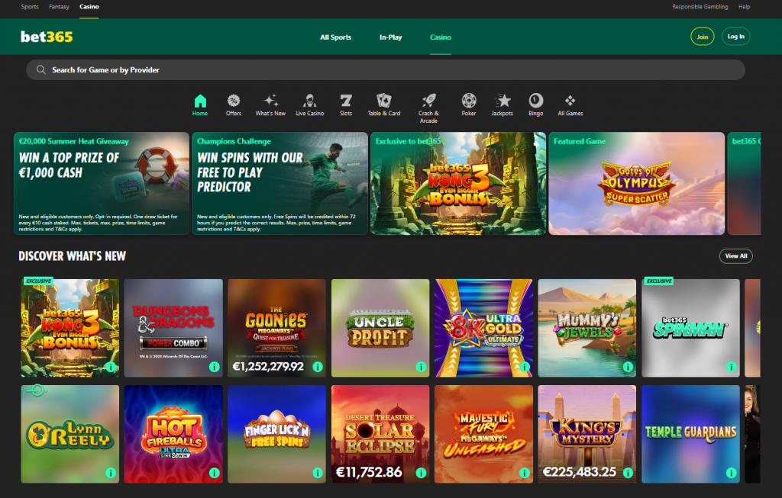Launch the King's Mystery game tile
The image size is (782, 498).
coord(587,434)
